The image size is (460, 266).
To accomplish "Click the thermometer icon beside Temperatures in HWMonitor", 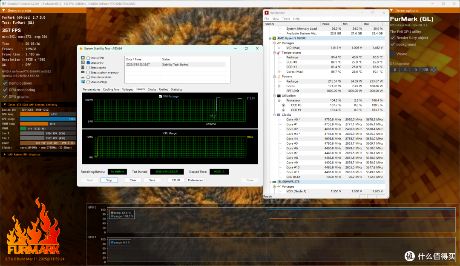I will click(x=279, y=52).
